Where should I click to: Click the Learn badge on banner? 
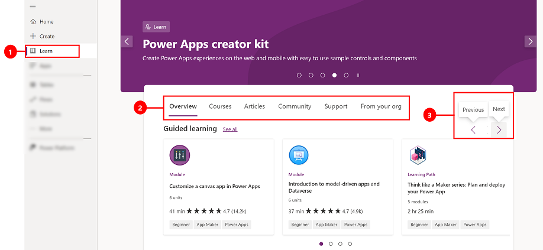(156, 27)
